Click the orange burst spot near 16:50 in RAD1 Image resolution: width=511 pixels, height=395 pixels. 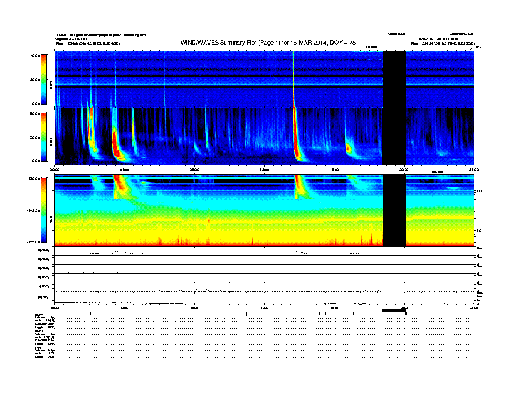[348, 148]
